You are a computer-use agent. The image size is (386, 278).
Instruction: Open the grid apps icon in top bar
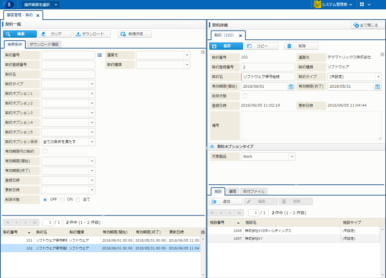pyautogui.click(x=362, y=5)
